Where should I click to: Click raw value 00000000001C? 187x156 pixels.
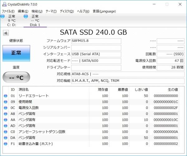coord(166,102)
